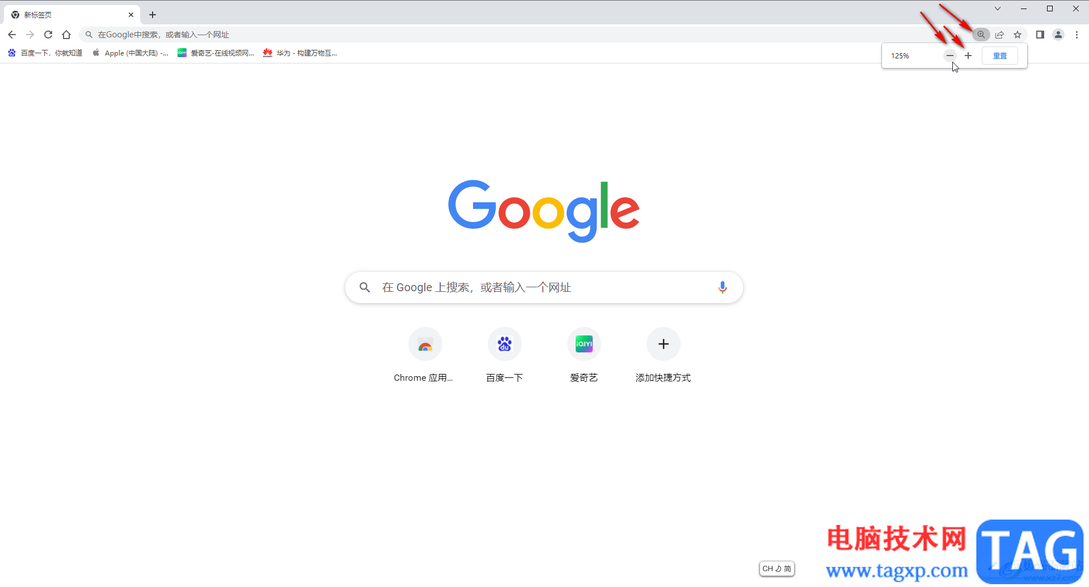1089x587 pixels.
Task: Go back using the back arrow
Action: click(x=12, y=35)
